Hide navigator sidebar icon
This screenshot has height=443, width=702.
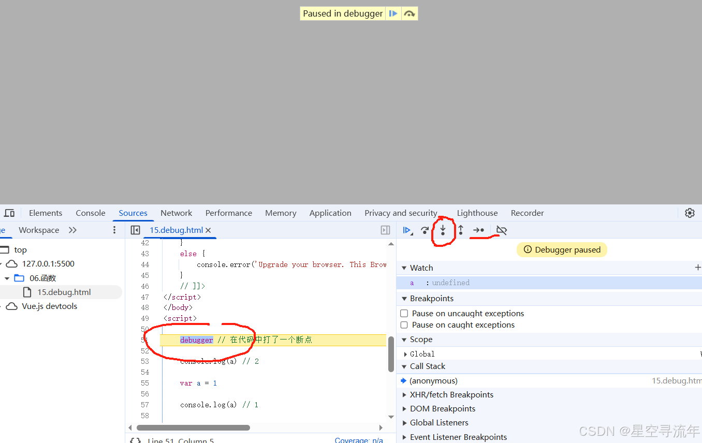pos(136,230)
